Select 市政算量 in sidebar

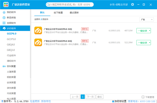pyautogui.click(x=11, y=93)
